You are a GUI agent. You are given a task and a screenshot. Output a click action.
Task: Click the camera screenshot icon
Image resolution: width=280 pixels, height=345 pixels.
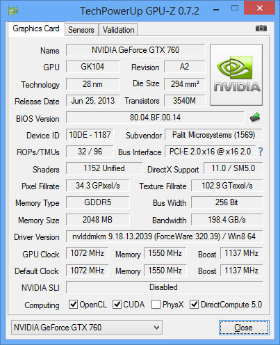point(261,29)
